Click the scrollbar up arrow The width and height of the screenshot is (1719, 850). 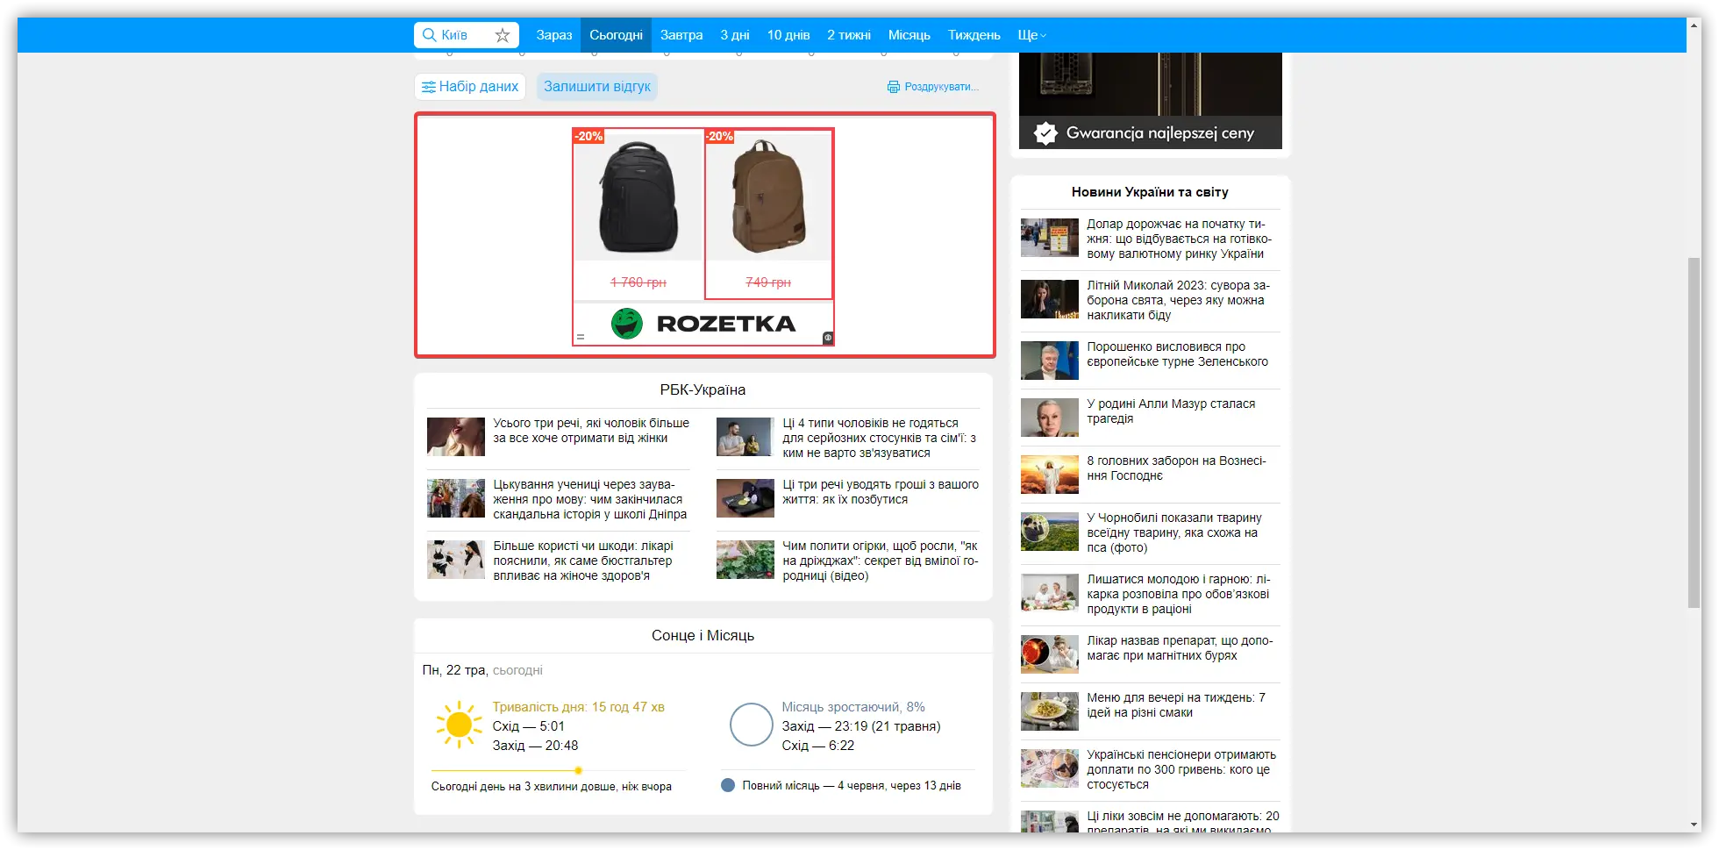coord(1694,25)
